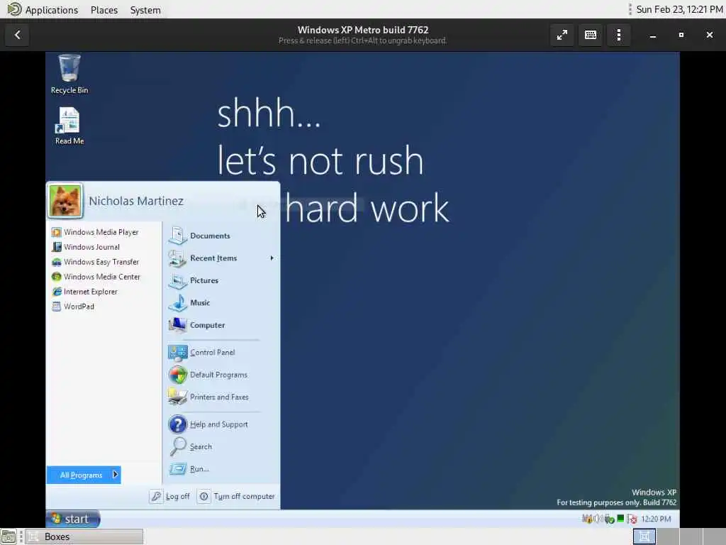Go back with Boxes back arrow
This screenshot has height=545, width=726.
click(17, 35)
